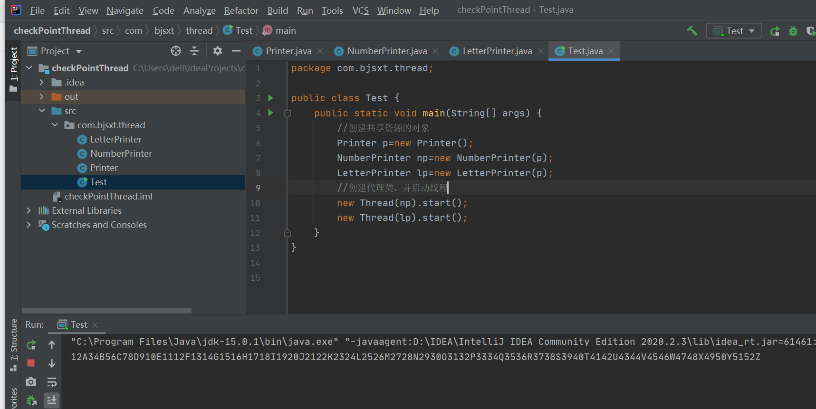Viewport: 816px width, 409px height.
Task: Open the Refactor menu
Action: click(241, 10)
